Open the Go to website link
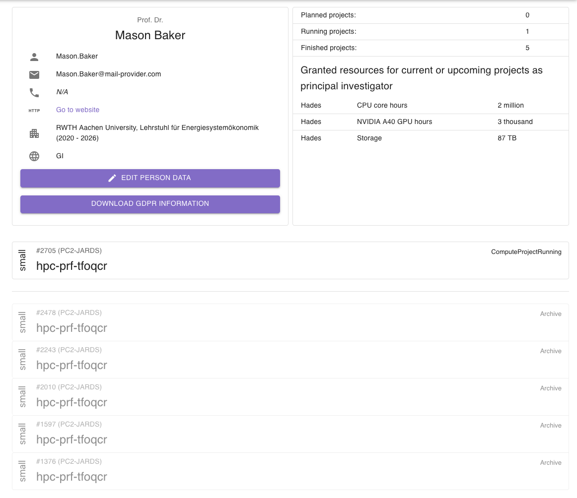 [x=77, y=110]
